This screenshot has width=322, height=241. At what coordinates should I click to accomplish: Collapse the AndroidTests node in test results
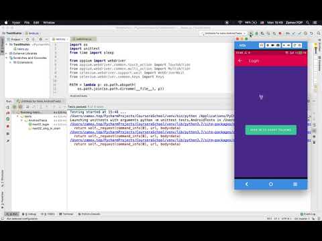pos(21,120)
